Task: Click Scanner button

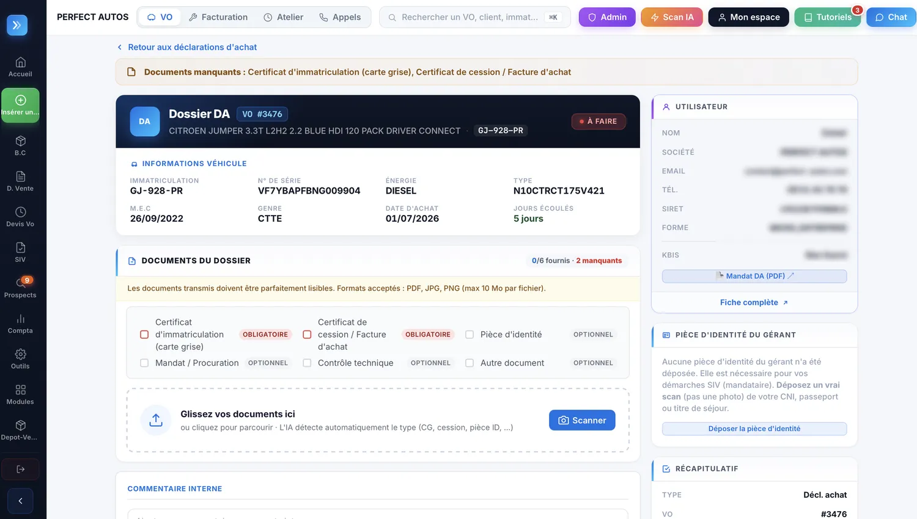Action: pyautogui.click(x=582, y=420)
